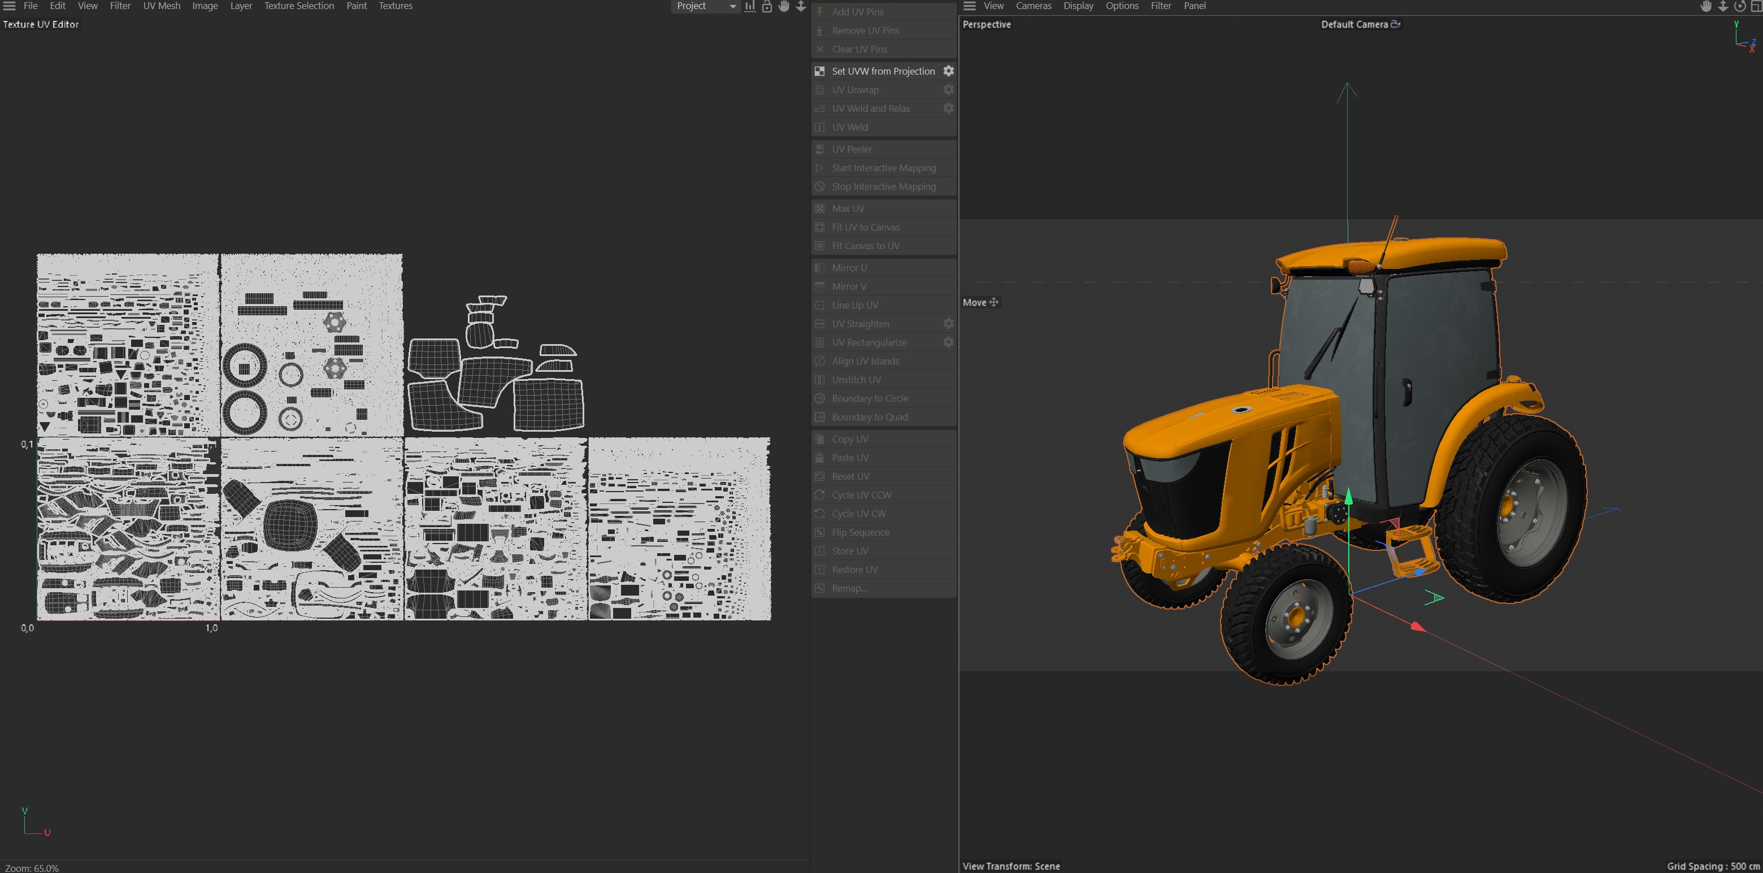The height and width of the screenshot is (873, 1763).
Task: Open the UV Mesh menu
Action: (162, 6)
